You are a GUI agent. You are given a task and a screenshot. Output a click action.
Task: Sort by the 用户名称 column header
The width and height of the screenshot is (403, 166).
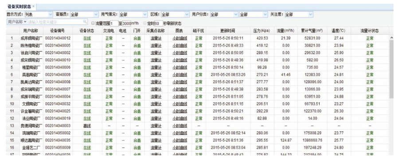[x=31, y=31]
